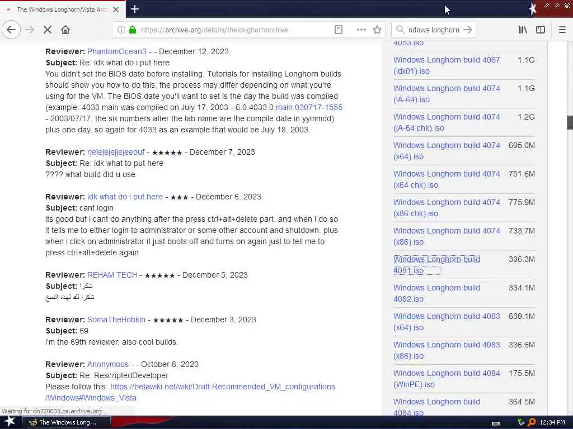Open the betawiki Recommended_VM_configurations link

(x=190, y=392)
